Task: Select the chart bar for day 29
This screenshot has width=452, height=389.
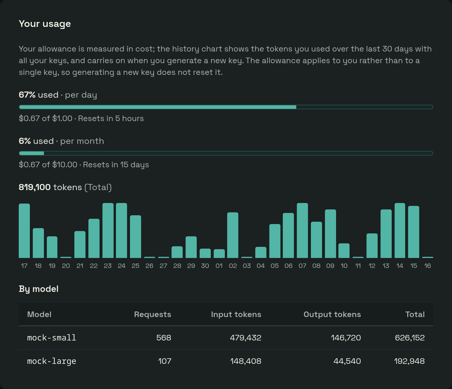Action: coord(191,247)
